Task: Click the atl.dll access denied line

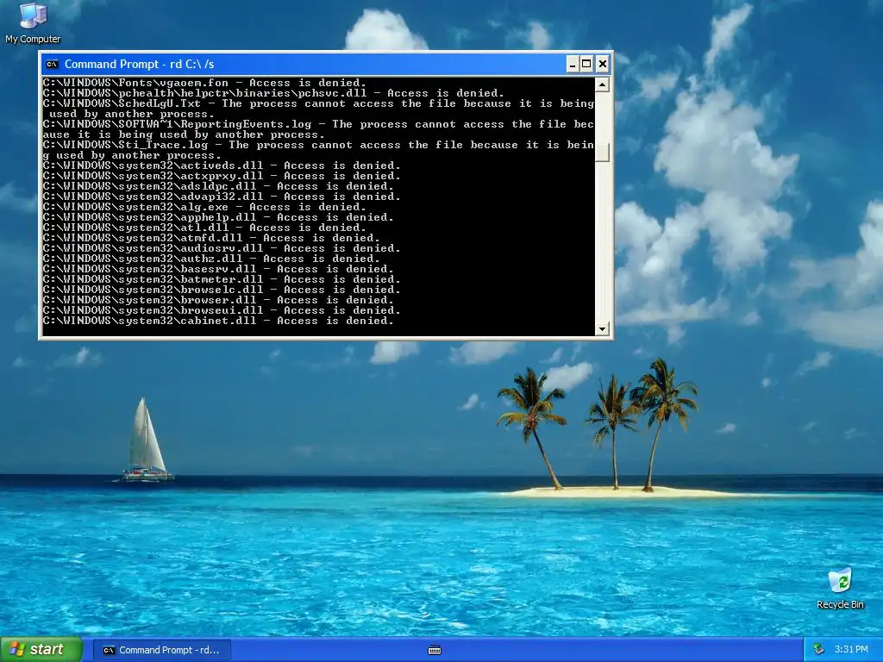Action: [204, 228]
